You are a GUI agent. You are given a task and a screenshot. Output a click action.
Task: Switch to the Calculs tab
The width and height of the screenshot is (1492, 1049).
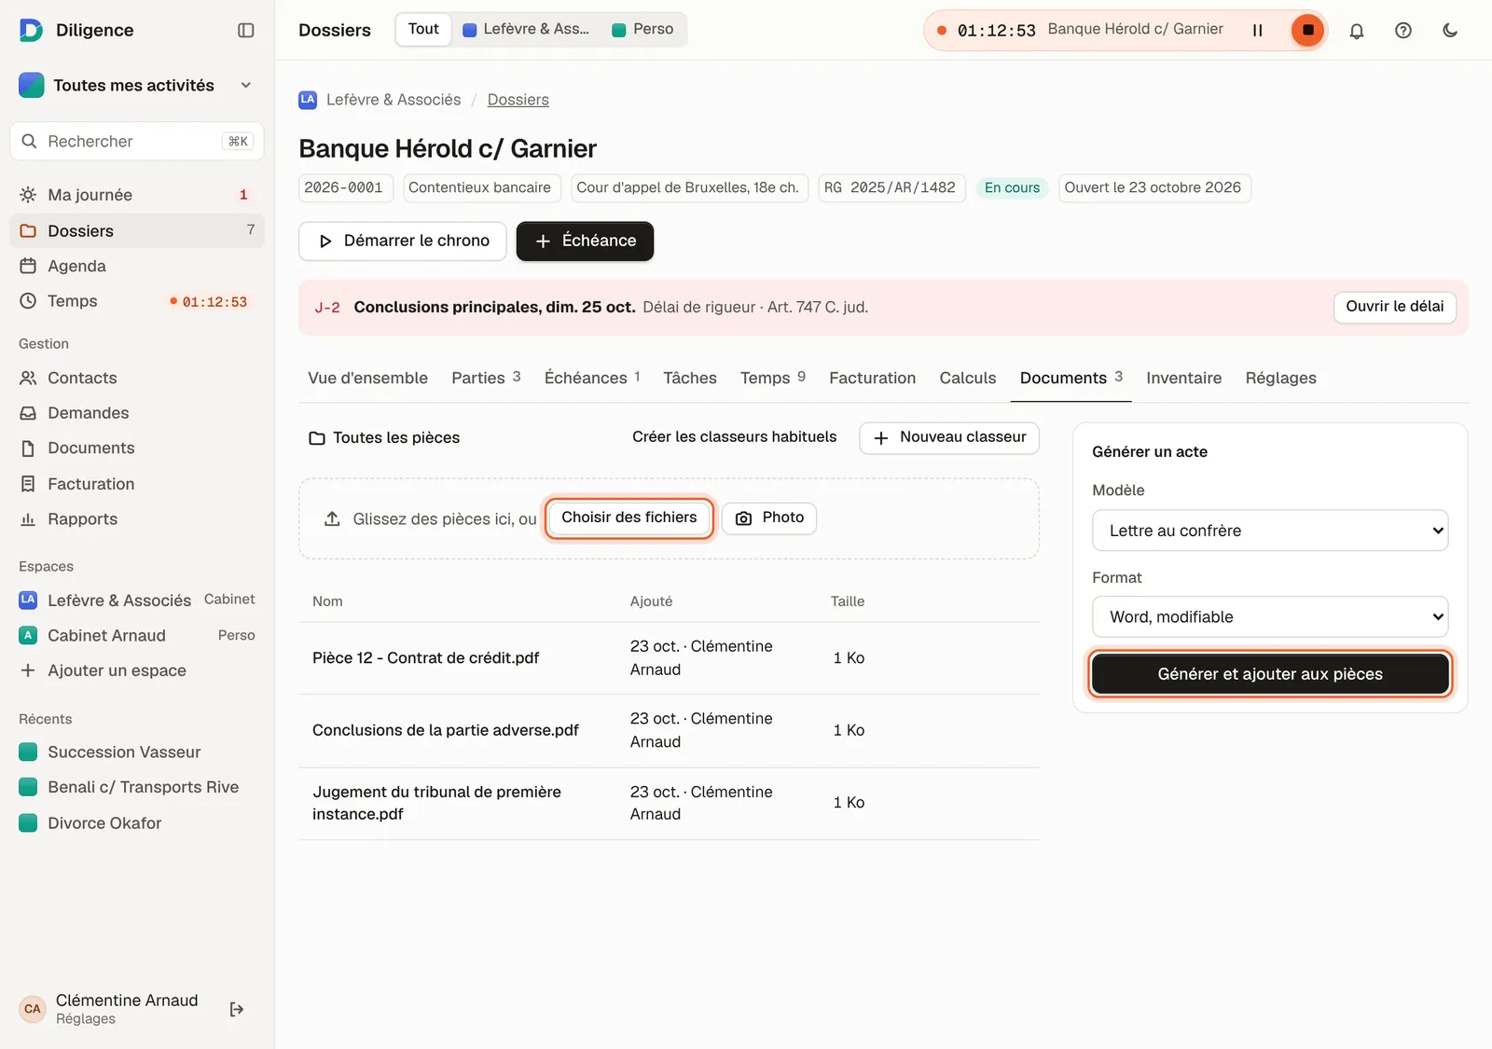968,378
